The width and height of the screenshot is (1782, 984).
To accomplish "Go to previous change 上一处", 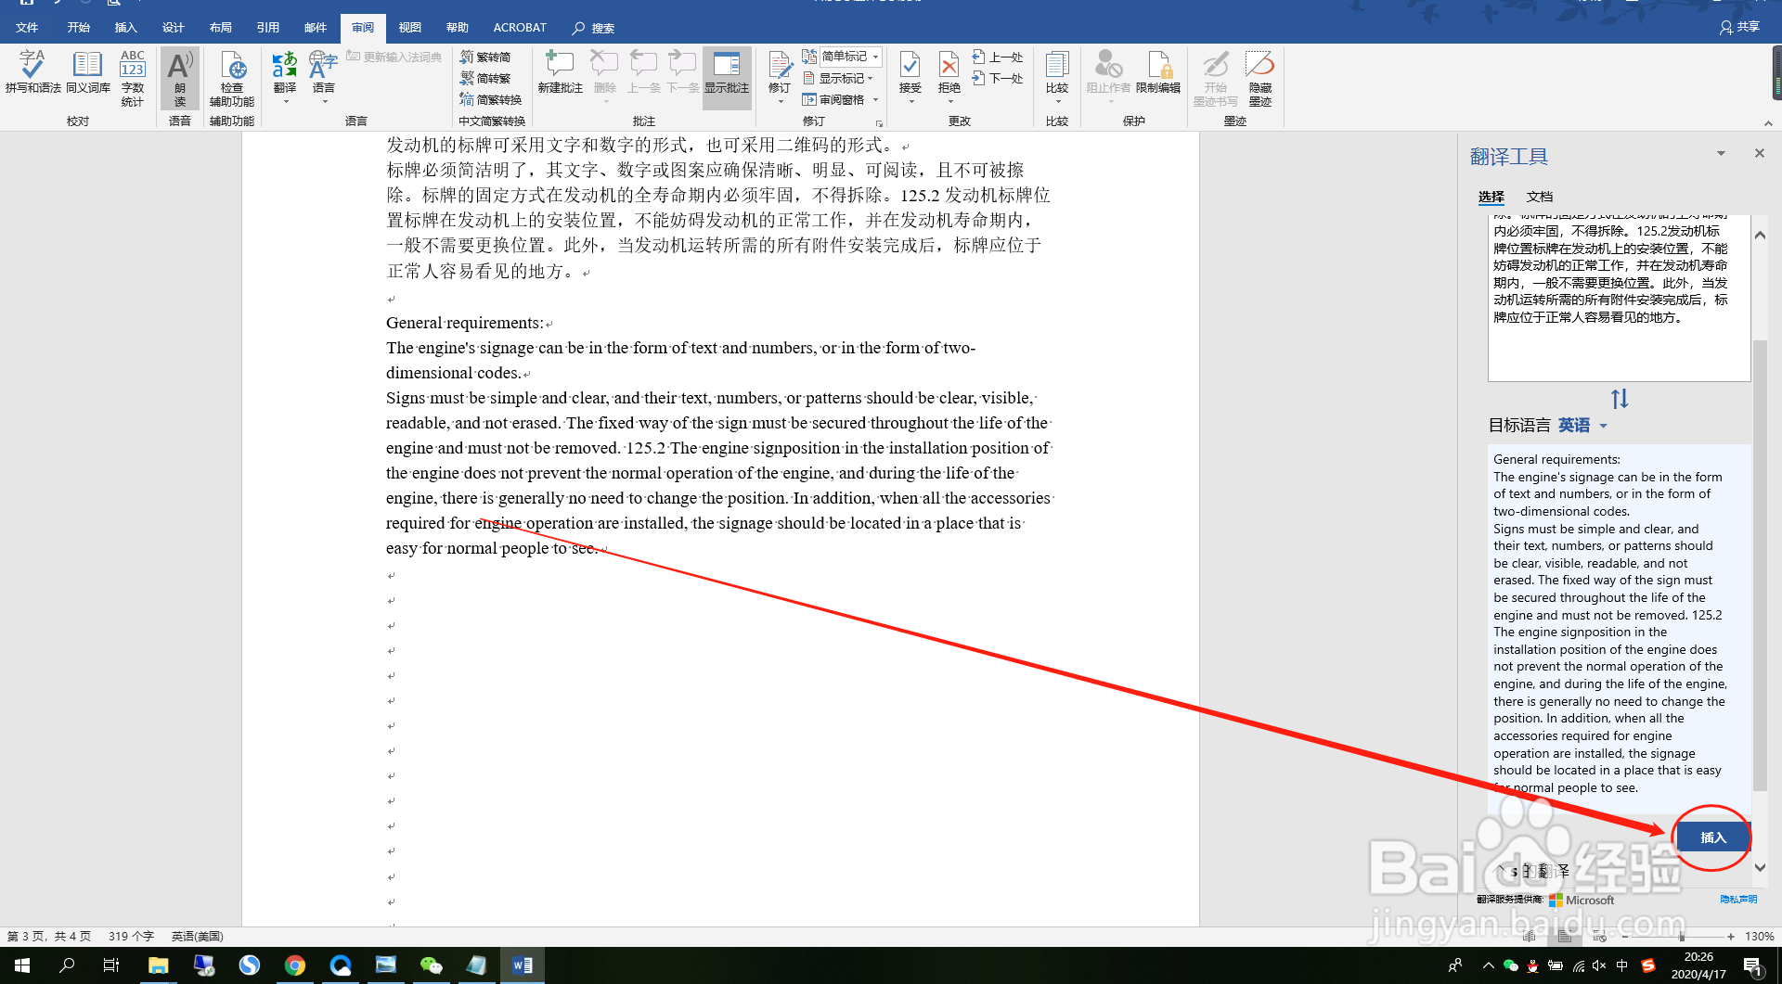I will (998, 58).
